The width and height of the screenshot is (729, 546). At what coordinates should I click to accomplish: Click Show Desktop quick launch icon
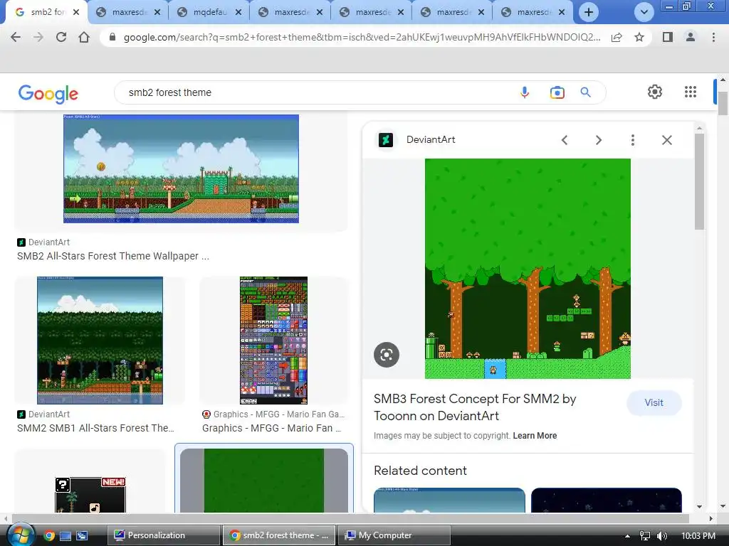[65, 536]
